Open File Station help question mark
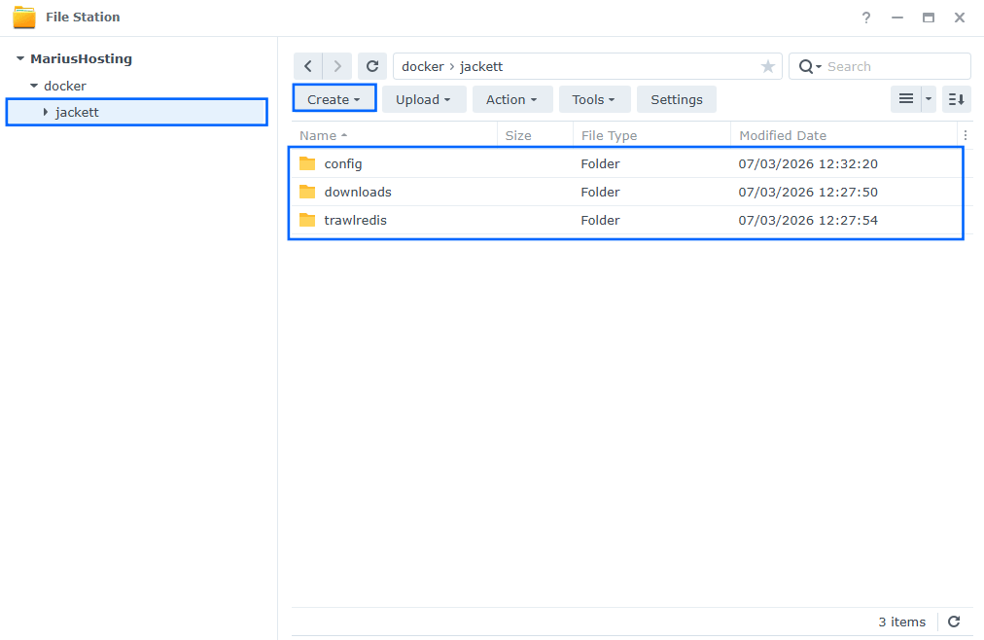Viewport: 984px width, 640px height. (x=866, y=18)
